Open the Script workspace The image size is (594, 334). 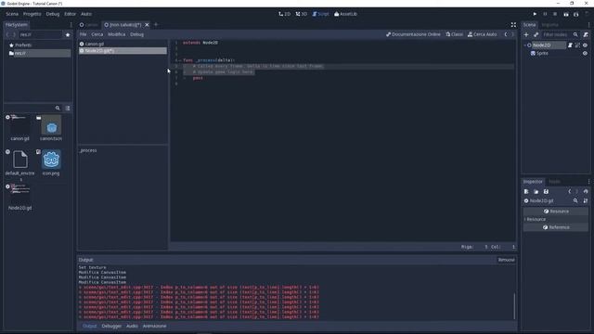pos(320,14)
